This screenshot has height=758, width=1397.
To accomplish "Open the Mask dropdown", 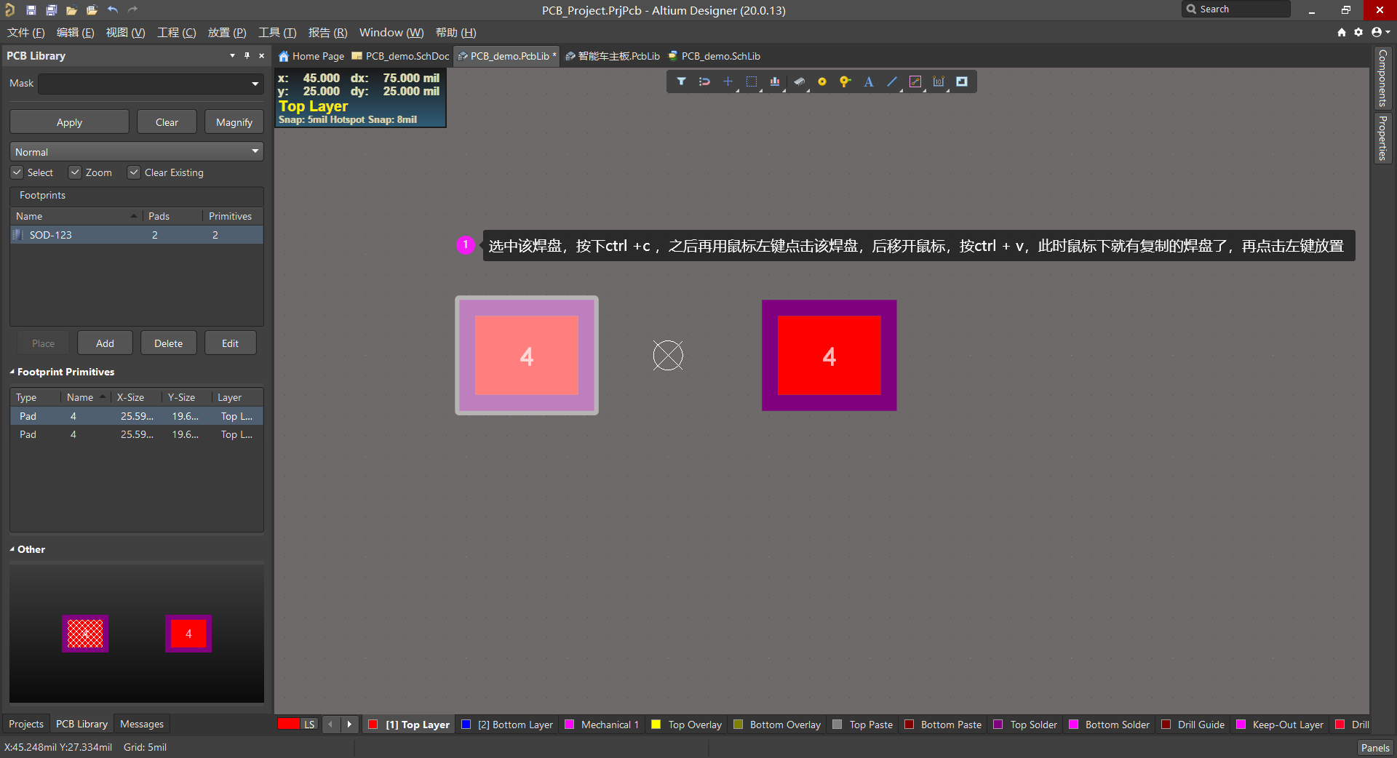I will (x=255, y=84).
